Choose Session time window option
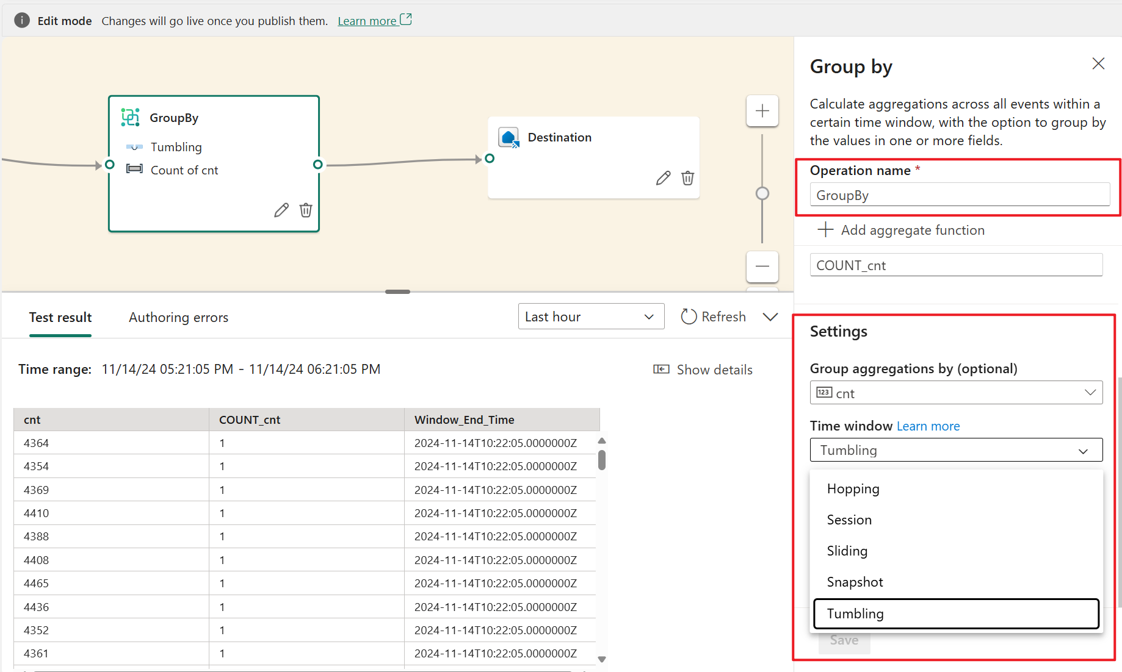Screen dimensions: 1122x672 point(849,520)
